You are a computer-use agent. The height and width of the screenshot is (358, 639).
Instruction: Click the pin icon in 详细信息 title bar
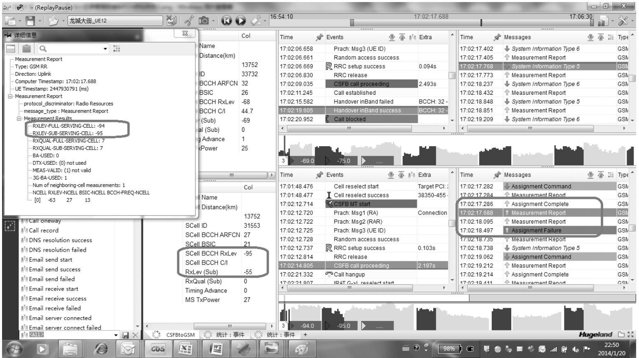coord(8,35)
